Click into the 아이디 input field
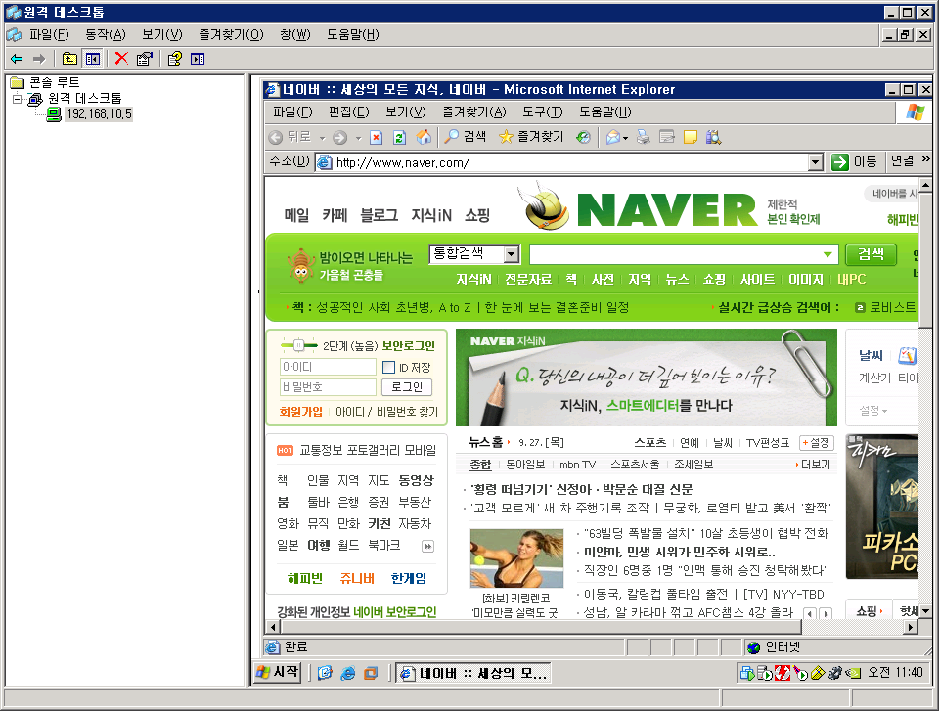This screenshot has height=711, width=939. pos(328,367)
